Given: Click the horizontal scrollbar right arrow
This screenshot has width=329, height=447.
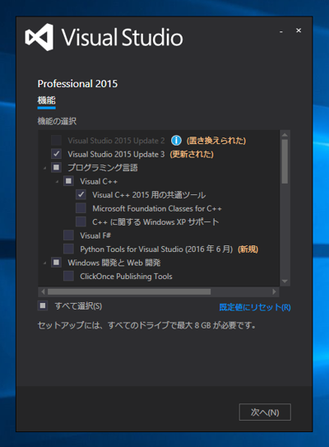Looking at the screenshot, I should [274, 291].
